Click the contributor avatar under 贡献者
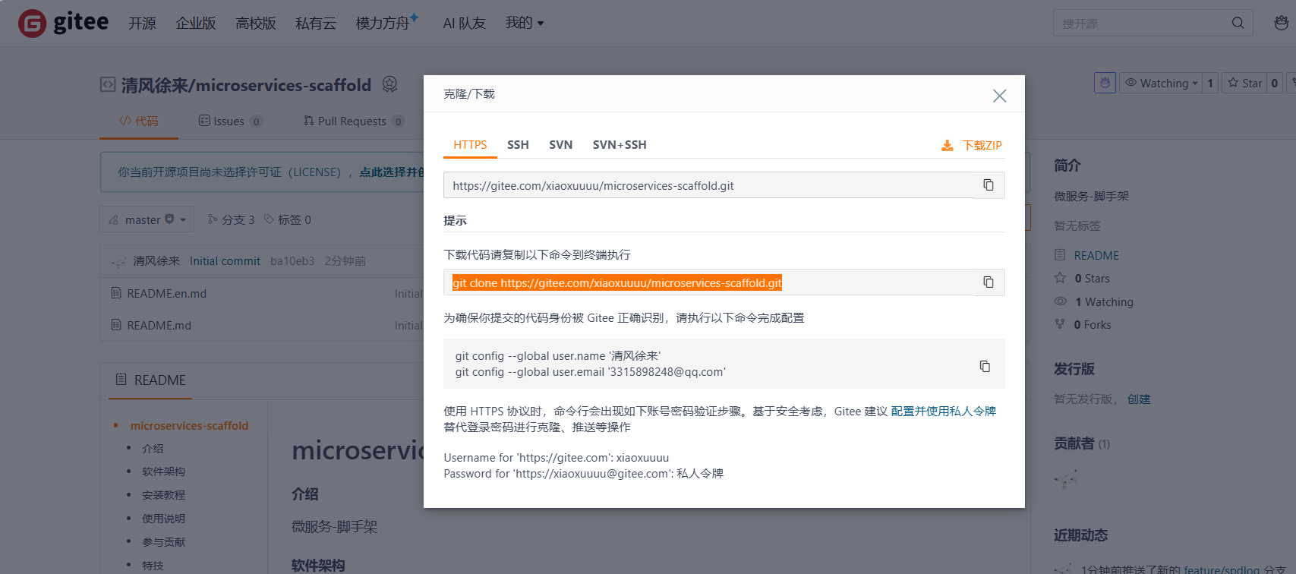 [x=1065, y=478]
